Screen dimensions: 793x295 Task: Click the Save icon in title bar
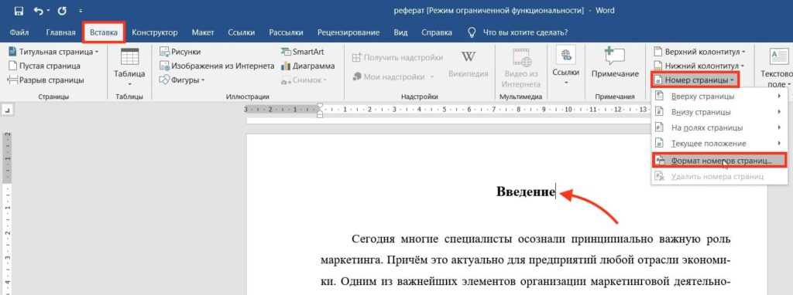coord(19,10)
